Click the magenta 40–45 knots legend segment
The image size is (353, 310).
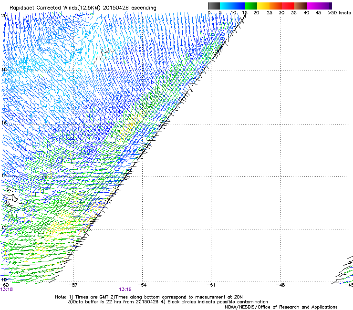point(313,6)
